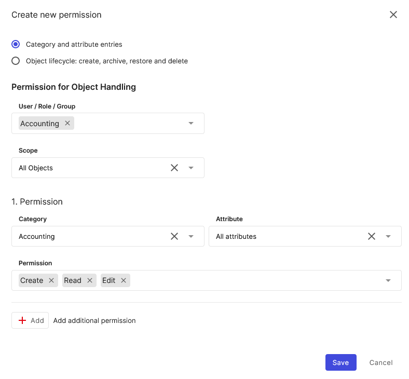Remove the Read permission tag
This screenshot has width=409, height=379.
click(90, 280)
